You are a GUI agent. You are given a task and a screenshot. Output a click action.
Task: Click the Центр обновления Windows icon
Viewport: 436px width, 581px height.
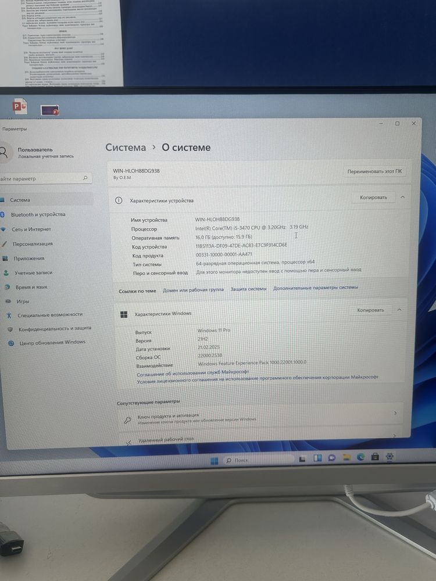[11, 343]
